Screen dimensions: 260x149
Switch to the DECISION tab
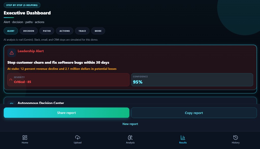point(29,31)
